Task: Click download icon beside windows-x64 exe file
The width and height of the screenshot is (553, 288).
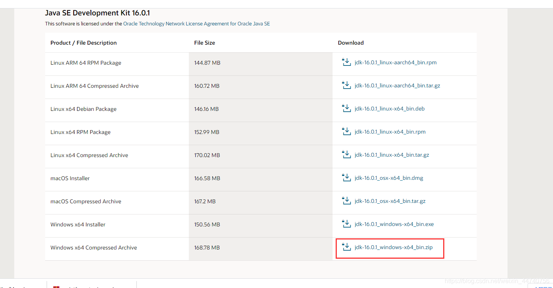Action: coord(346,224)
